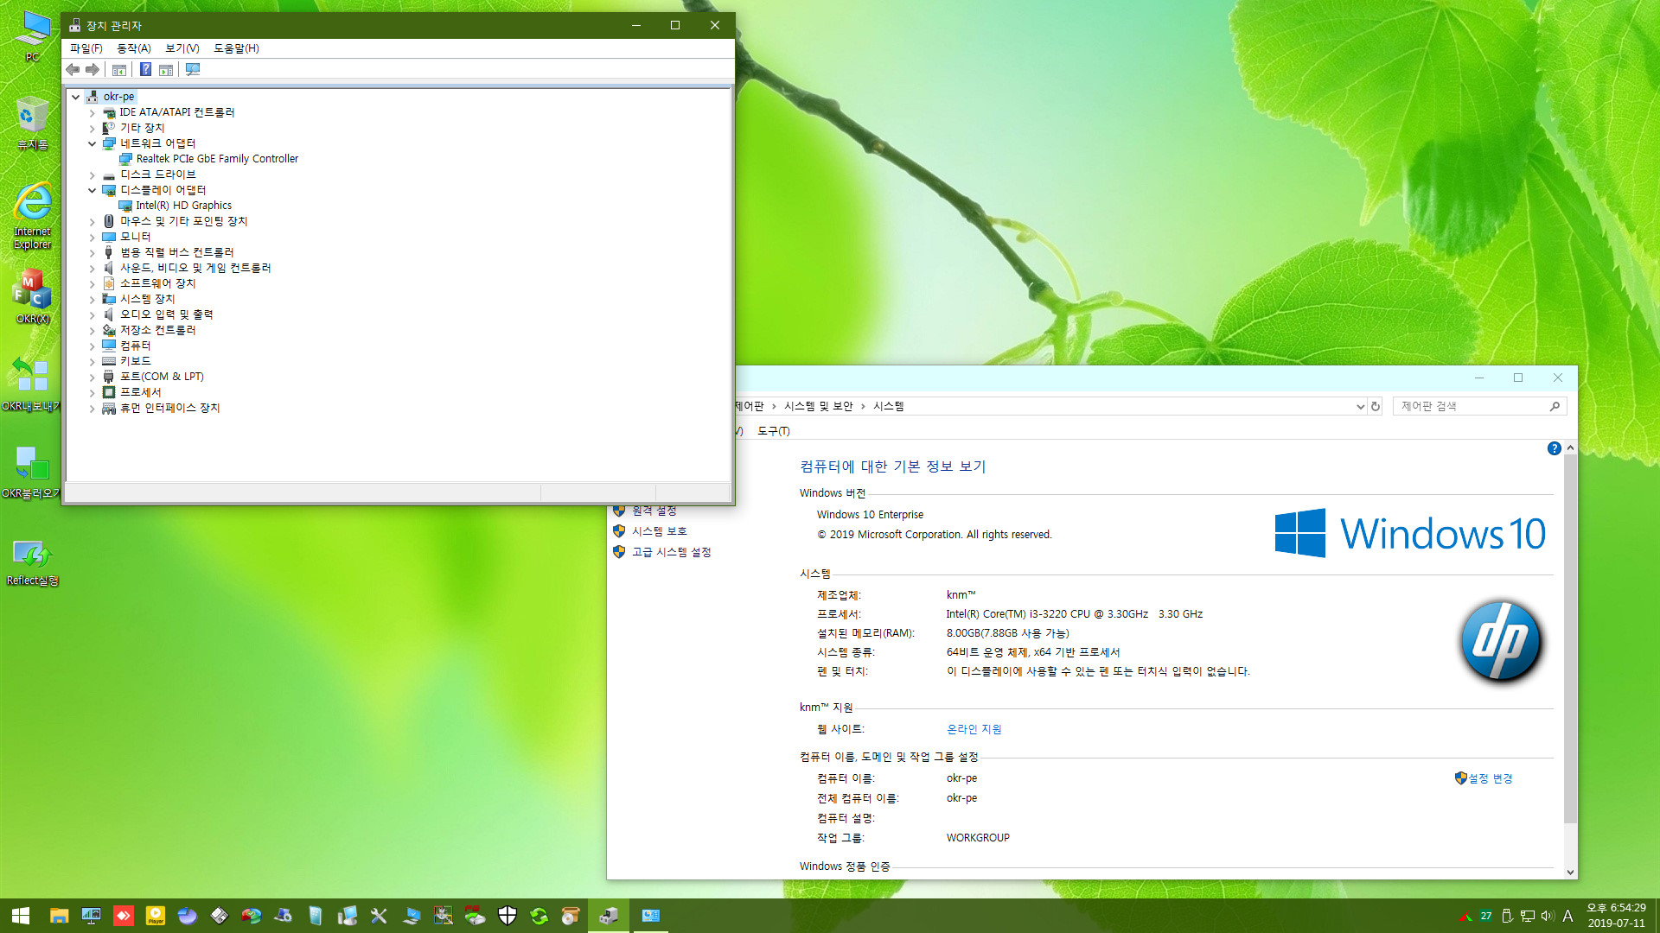Click the Device Manager taskbar button
This screenshot has width=1660, height=933.
click(609, 916)
